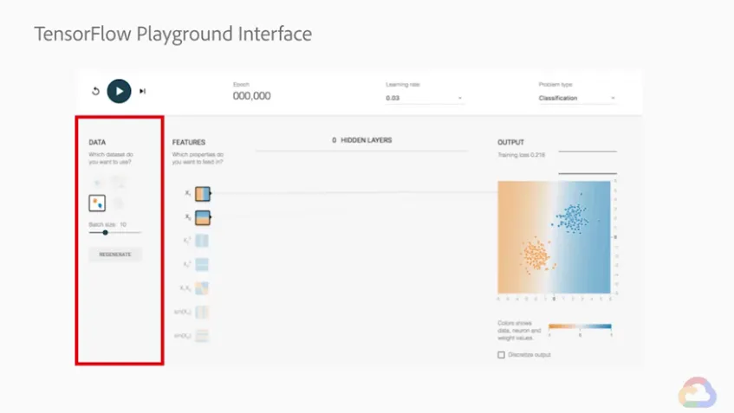Viewport: 734px width, 413px height.
Task: Click the training loss curve graph
Action: (588, 162)
